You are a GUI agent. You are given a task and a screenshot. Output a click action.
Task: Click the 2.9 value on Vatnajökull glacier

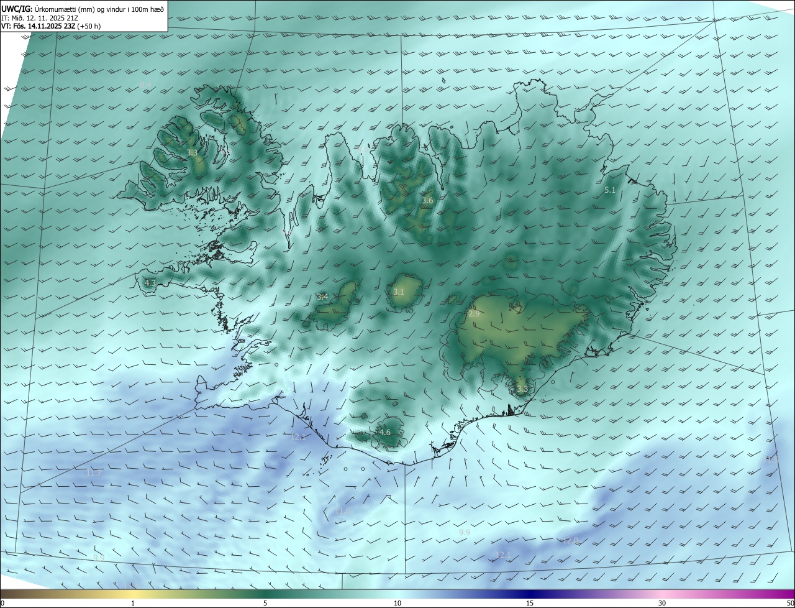474,314
